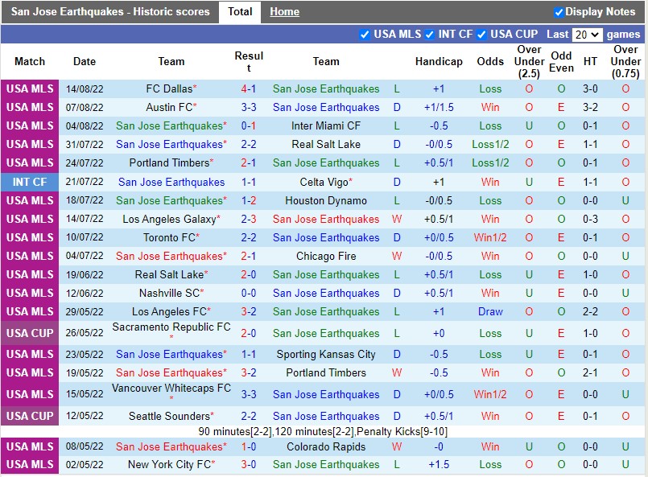Viewport: 648px width, 477px height.
Task: Open the Portland Timbers team link
Action: [x=171, y=162]
